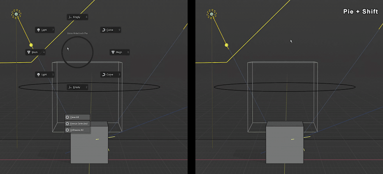The image size is (383, 174).
Task: Click the Unfreeze All option
Action: (x=77, y=130)
